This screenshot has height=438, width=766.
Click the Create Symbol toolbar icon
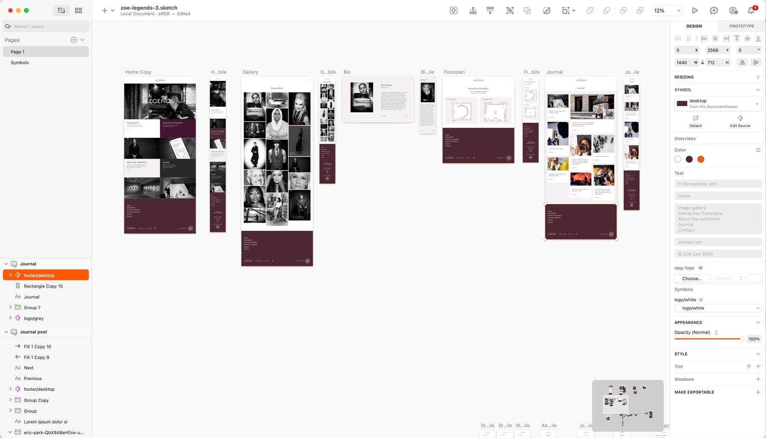454,11
